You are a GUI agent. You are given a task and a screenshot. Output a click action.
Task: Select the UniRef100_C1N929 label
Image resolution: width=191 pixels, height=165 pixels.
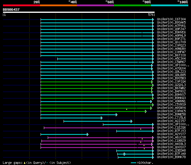[171, 141]
